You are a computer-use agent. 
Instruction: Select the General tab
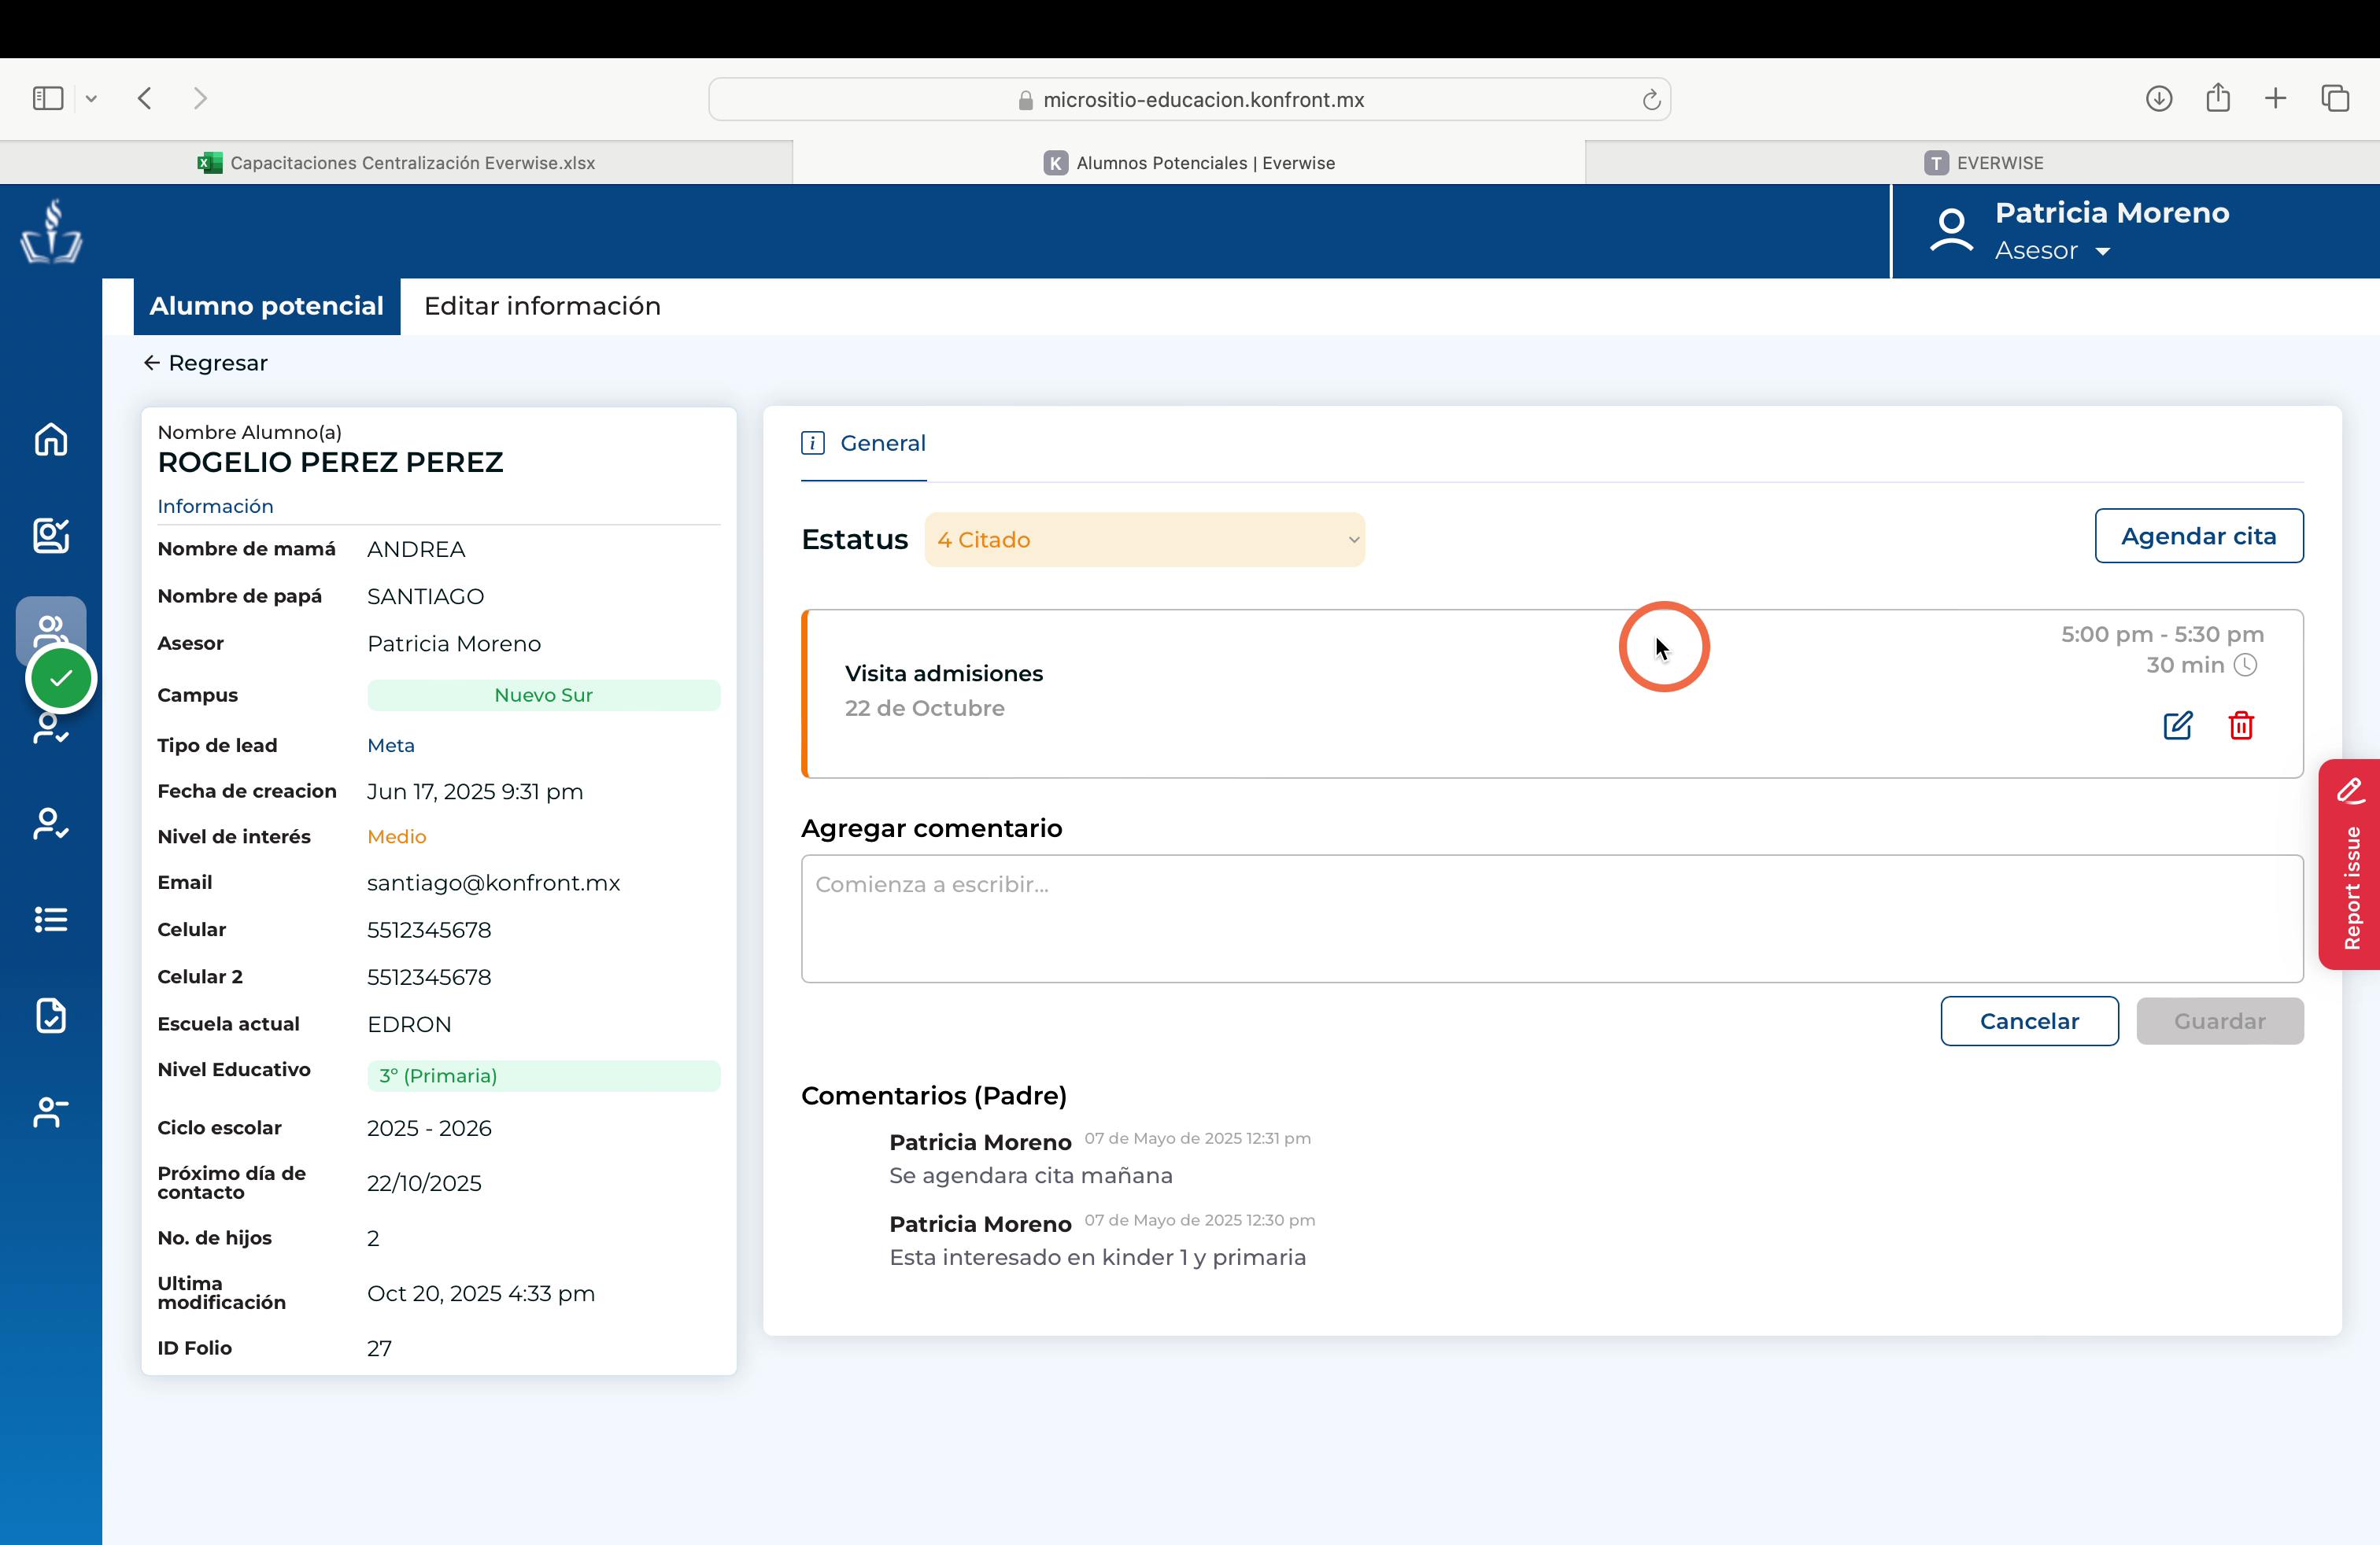(x=864, y=443)
